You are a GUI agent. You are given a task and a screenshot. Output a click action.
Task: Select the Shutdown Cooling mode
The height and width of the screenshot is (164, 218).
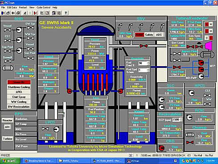(19, 87)
